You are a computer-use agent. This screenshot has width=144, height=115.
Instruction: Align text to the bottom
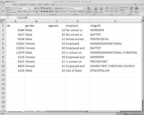pyautogui.click(x=47, y=8)
